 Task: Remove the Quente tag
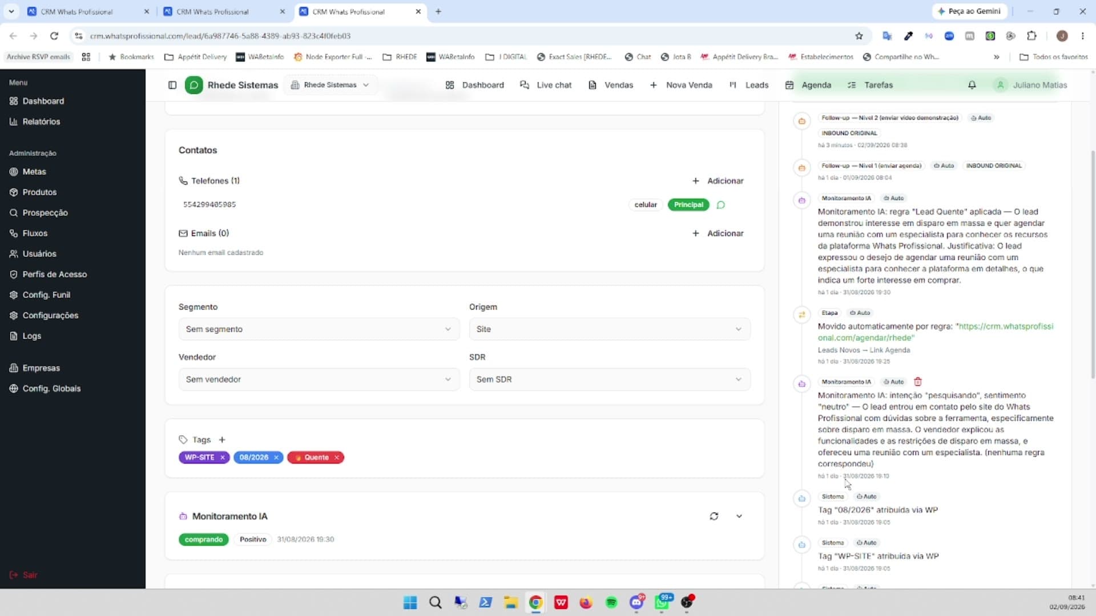click(x=337, y=457)
